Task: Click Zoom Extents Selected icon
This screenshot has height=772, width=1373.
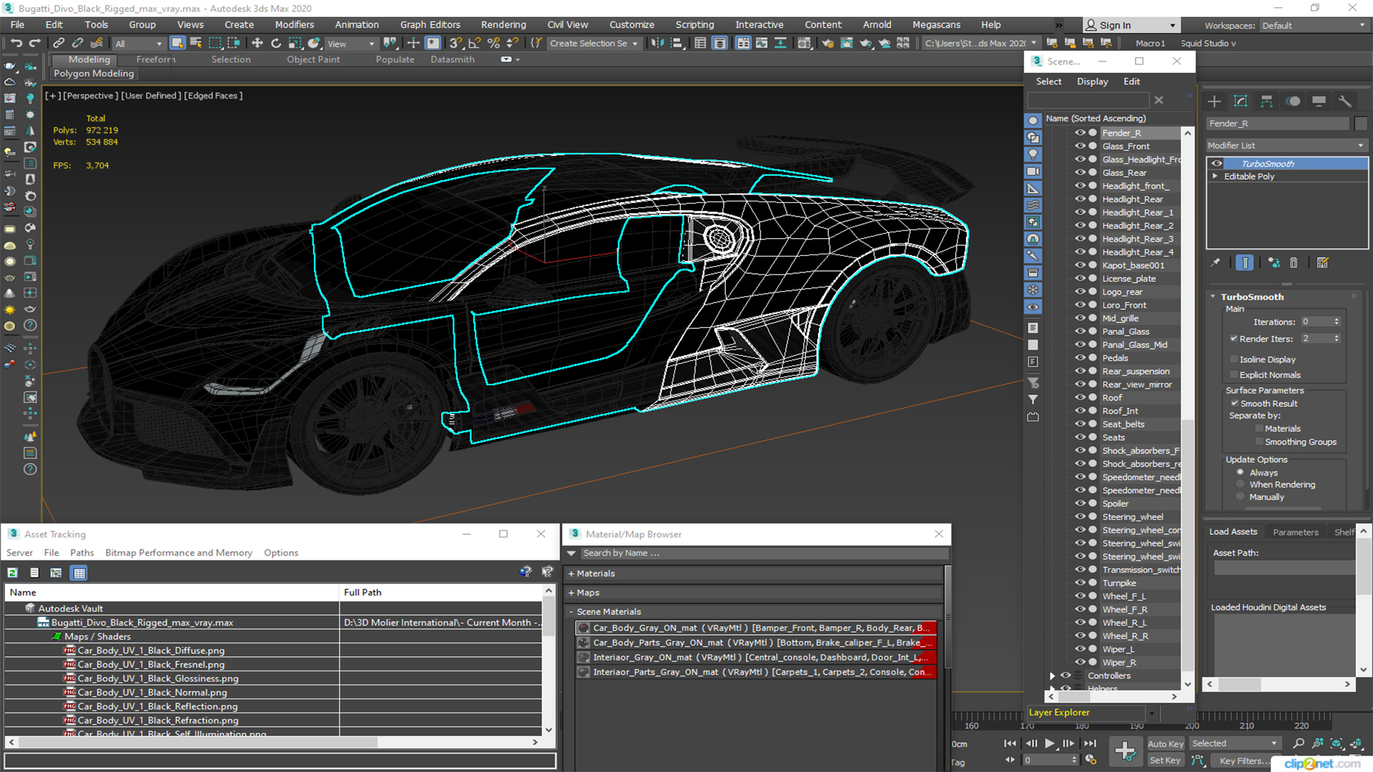Action: click(x=1337, y=743)
